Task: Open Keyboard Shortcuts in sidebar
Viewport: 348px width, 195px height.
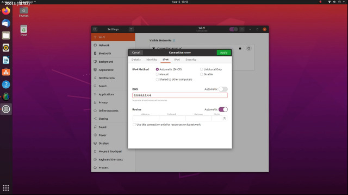Action: (113, 160)
